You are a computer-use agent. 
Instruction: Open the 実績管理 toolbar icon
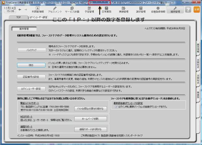[x=123, y=9]
